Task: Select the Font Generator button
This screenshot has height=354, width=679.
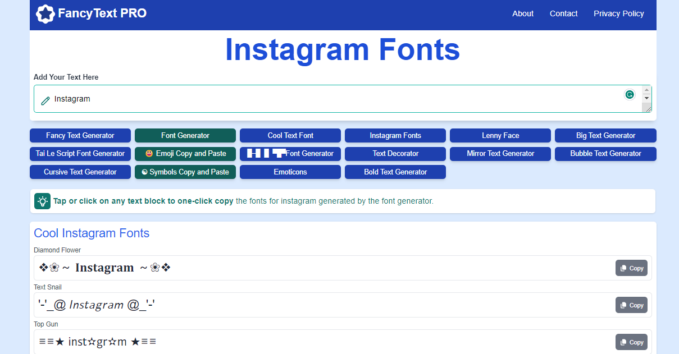Action: pos(185,135)
